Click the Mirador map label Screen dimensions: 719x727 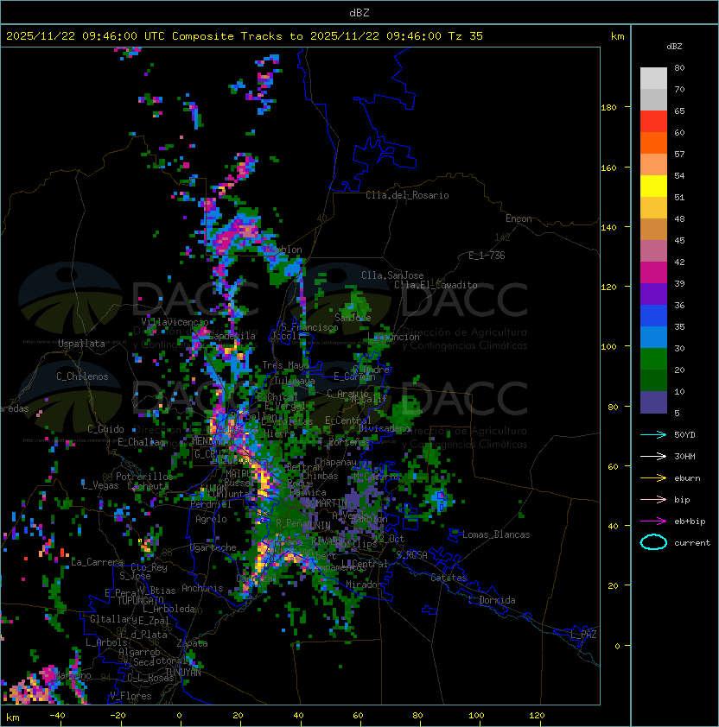coord(365,585)
